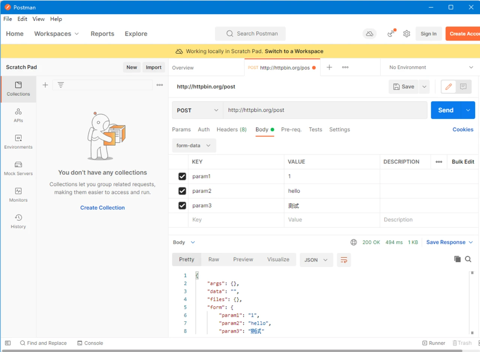This screenshot has width=480, height=352.
Task: Open the Raw response view tab
Action: click(214, 259)
